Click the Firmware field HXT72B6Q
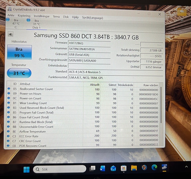Viewport: 191px width, 179px height. click(x=89, y=43)
